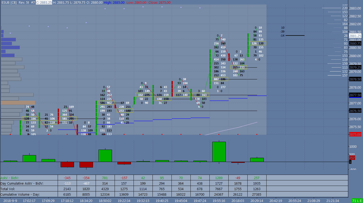Click the highlighted 2878.50 price marker
The height and width of the screenshot is (203, 363).
click(x=355, y=79)
